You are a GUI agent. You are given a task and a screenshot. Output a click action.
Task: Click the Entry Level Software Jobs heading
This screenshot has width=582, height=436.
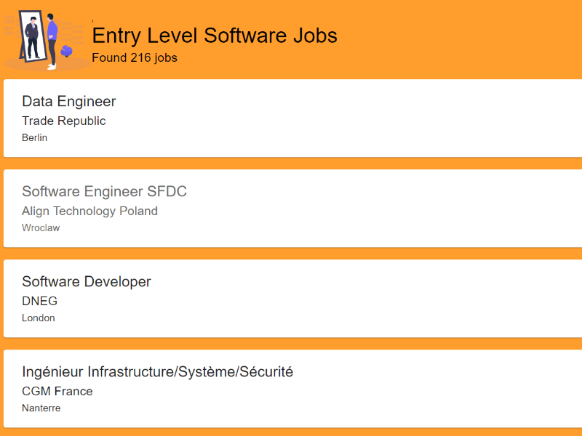pyautogui.click(x=215, y=36)
